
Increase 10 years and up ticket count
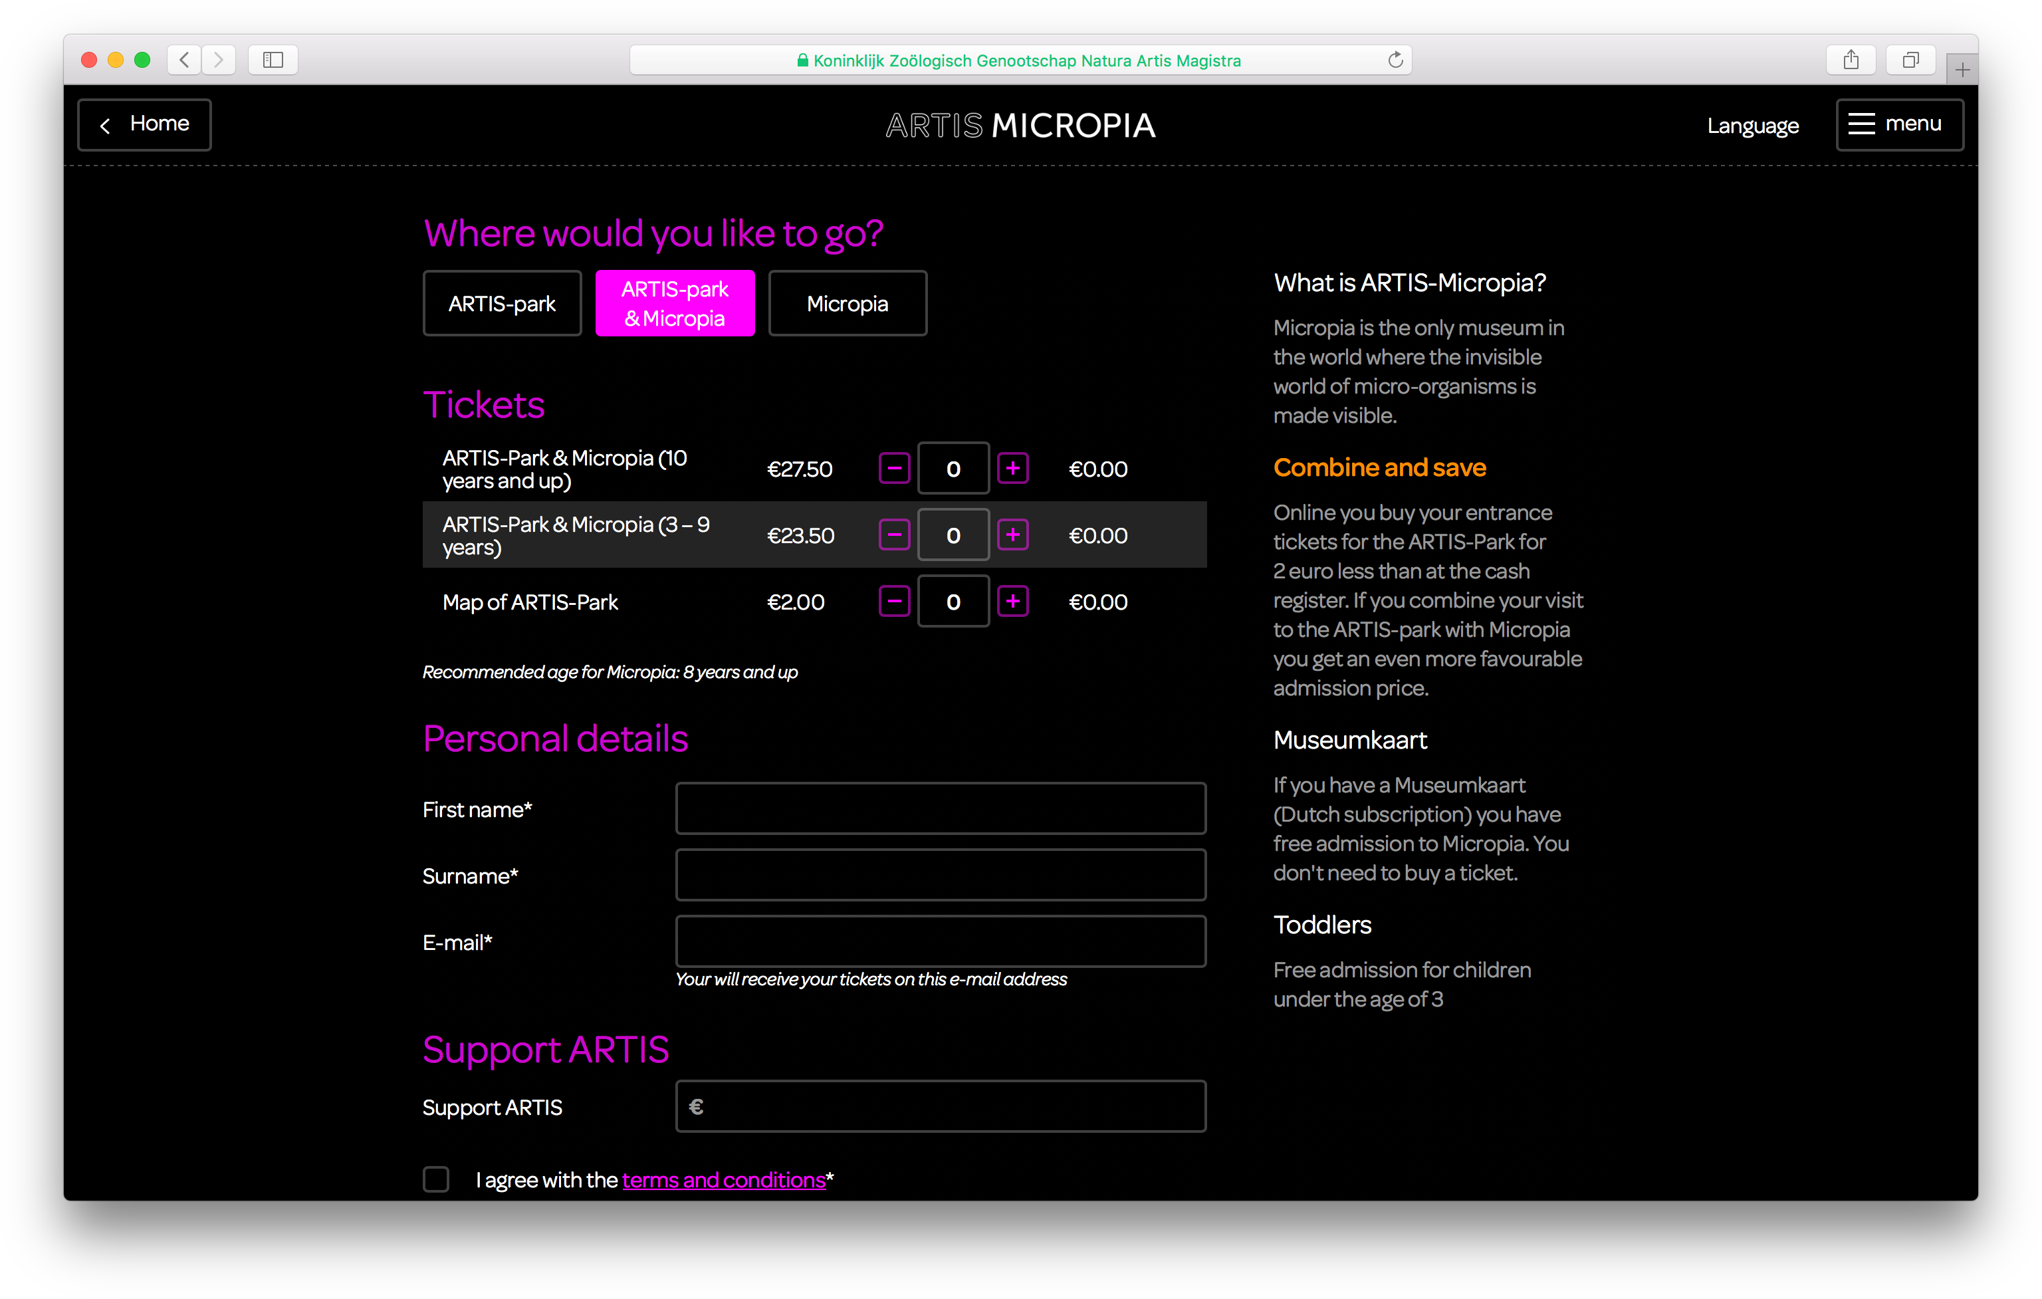pyautogui.click(x=1012, y=468)
